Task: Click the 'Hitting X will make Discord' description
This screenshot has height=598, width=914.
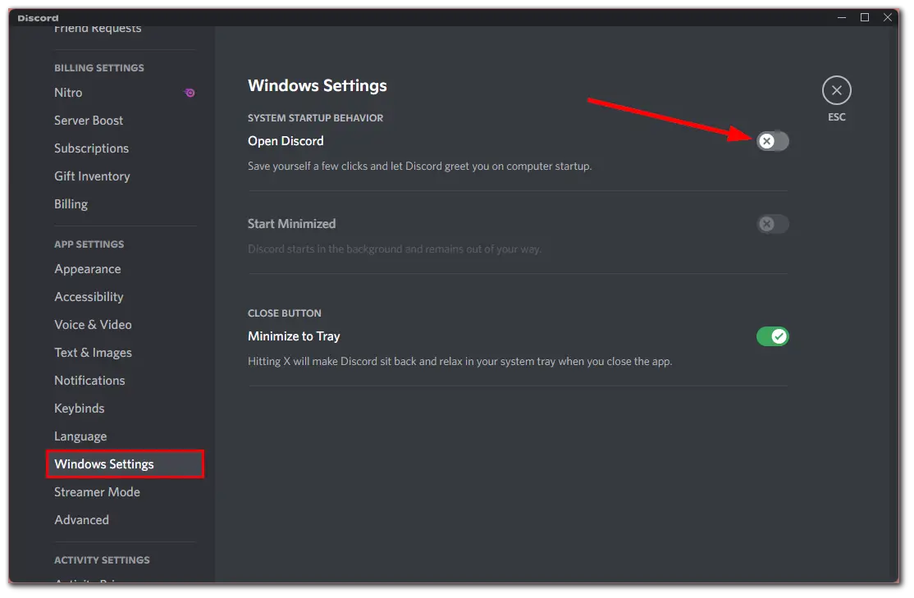Action: pyautogui.click(x=460, y=362)
